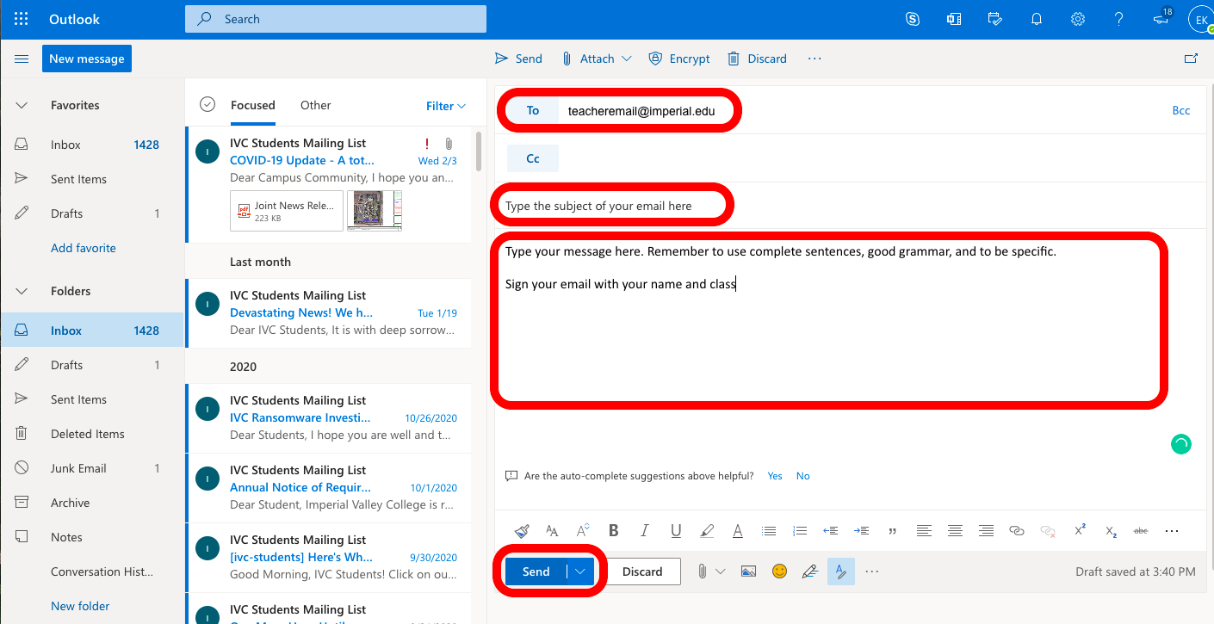The width and height of the screenshot is (1214, 624).
Task: Insert a hyperlink
Action: (1017, 531)
